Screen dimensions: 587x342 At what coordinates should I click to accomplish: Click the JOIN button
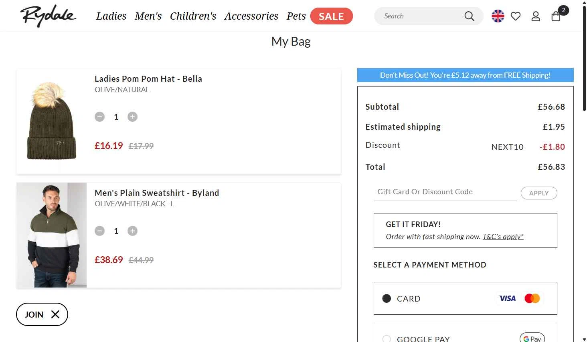pyautogui.click(x=34, y=314)
